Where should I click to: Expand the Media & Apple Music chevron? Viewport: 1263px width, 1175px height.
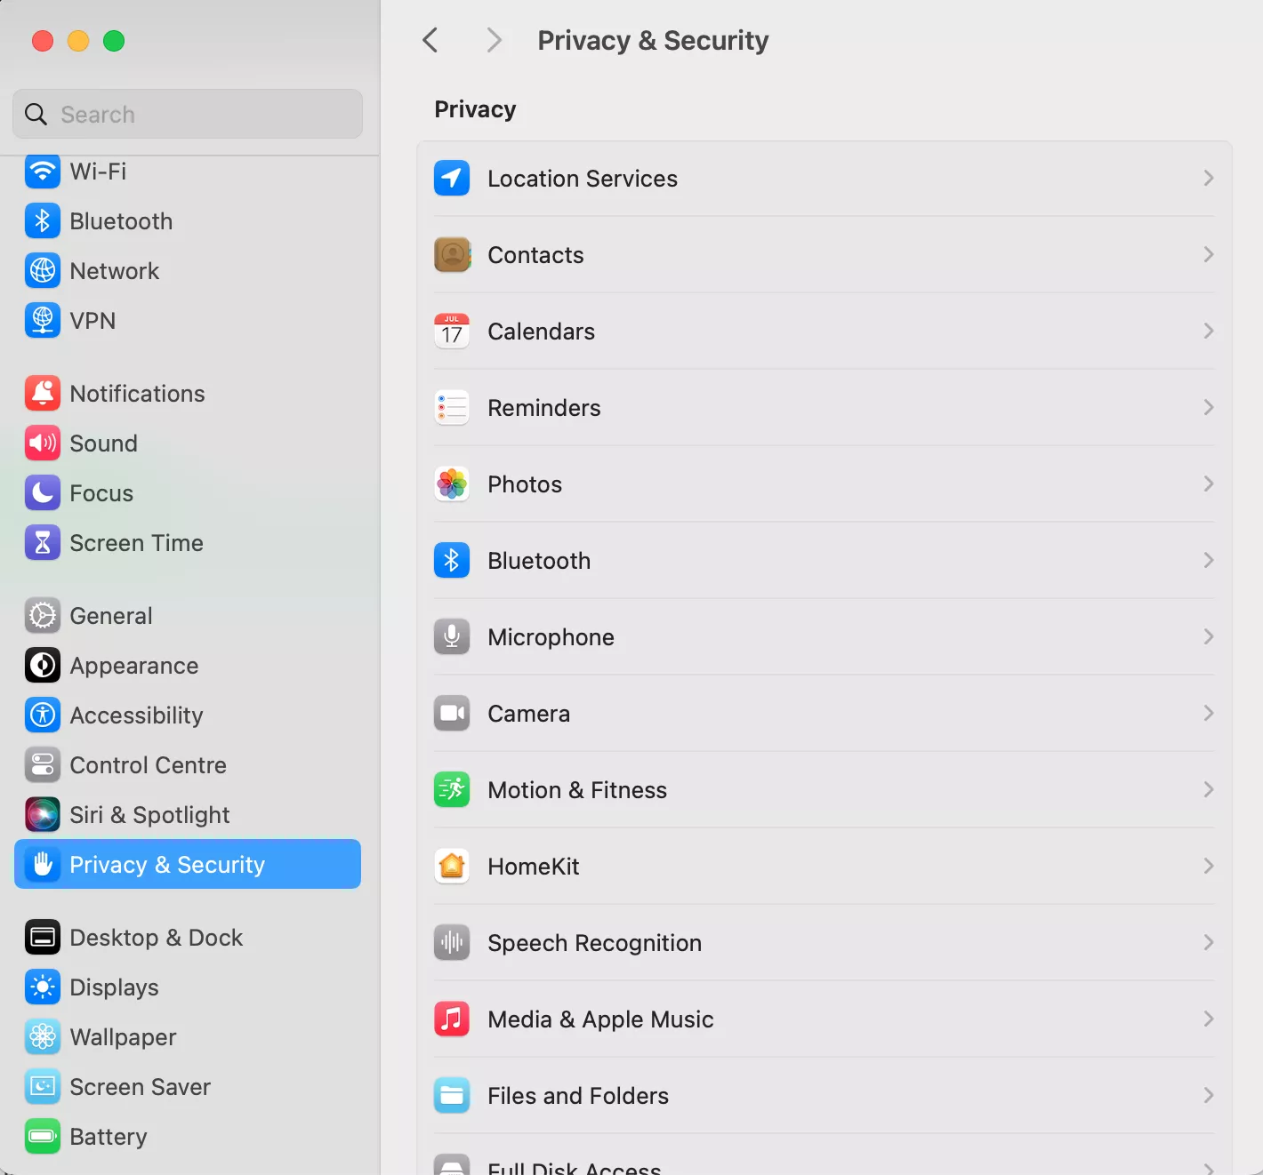(1208, 1019)
